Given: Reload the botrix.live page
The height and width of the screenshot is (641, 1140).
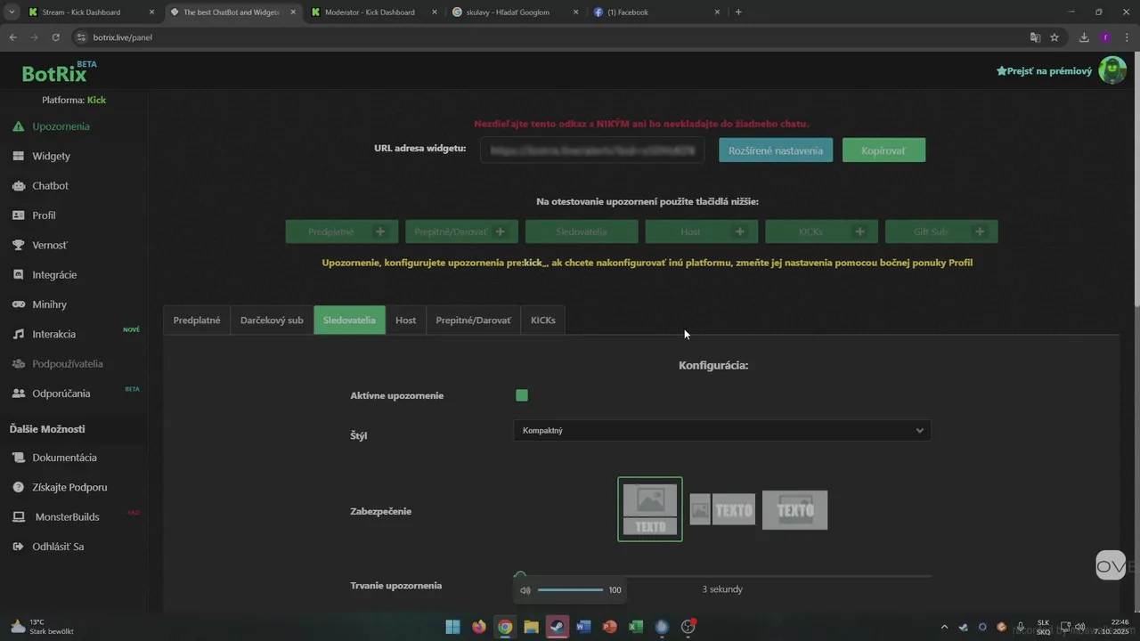Looking at the screenshot, I should (55, 37).
